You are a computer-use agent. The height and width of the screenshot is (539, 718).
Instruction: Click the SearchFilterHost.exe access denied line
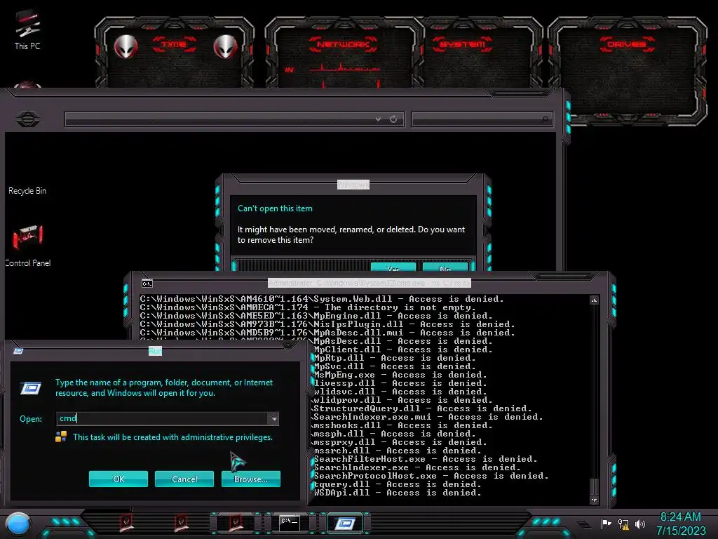coord(426,459)
